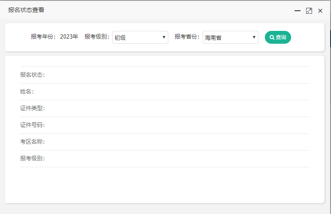
Task: Click the 2023年 year value
Action: click(x=69, y=37)
